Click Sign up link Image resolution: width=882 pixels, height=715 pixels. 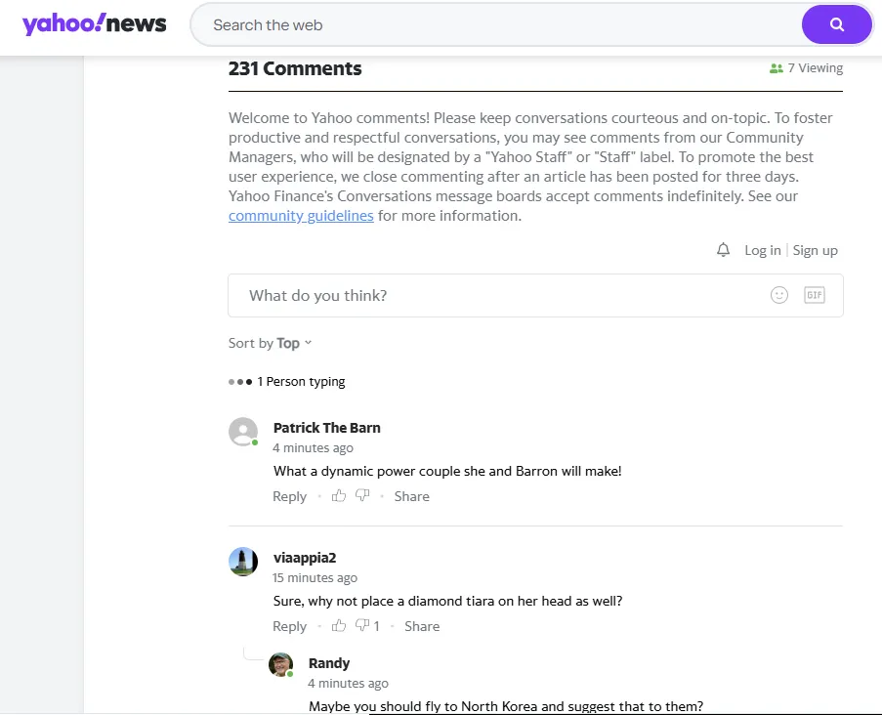coord(815,250)
